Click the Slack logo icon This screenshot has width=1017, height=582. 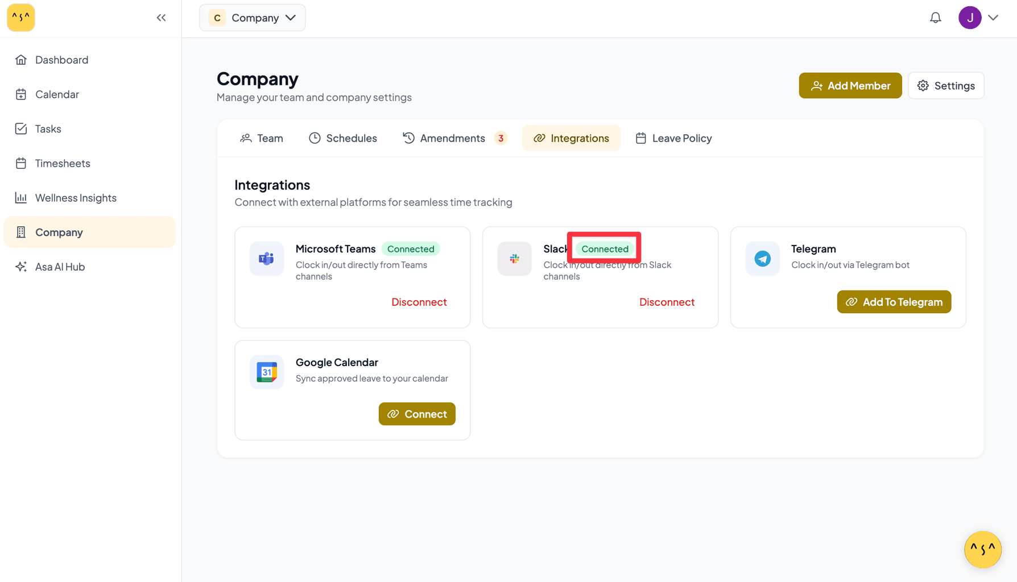click(514, 259)
